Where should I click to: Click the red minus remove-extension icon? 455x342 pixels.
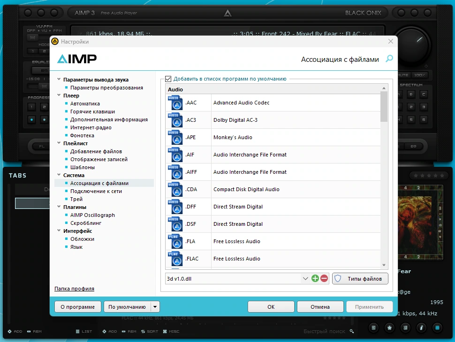click(x=324, y=279)
